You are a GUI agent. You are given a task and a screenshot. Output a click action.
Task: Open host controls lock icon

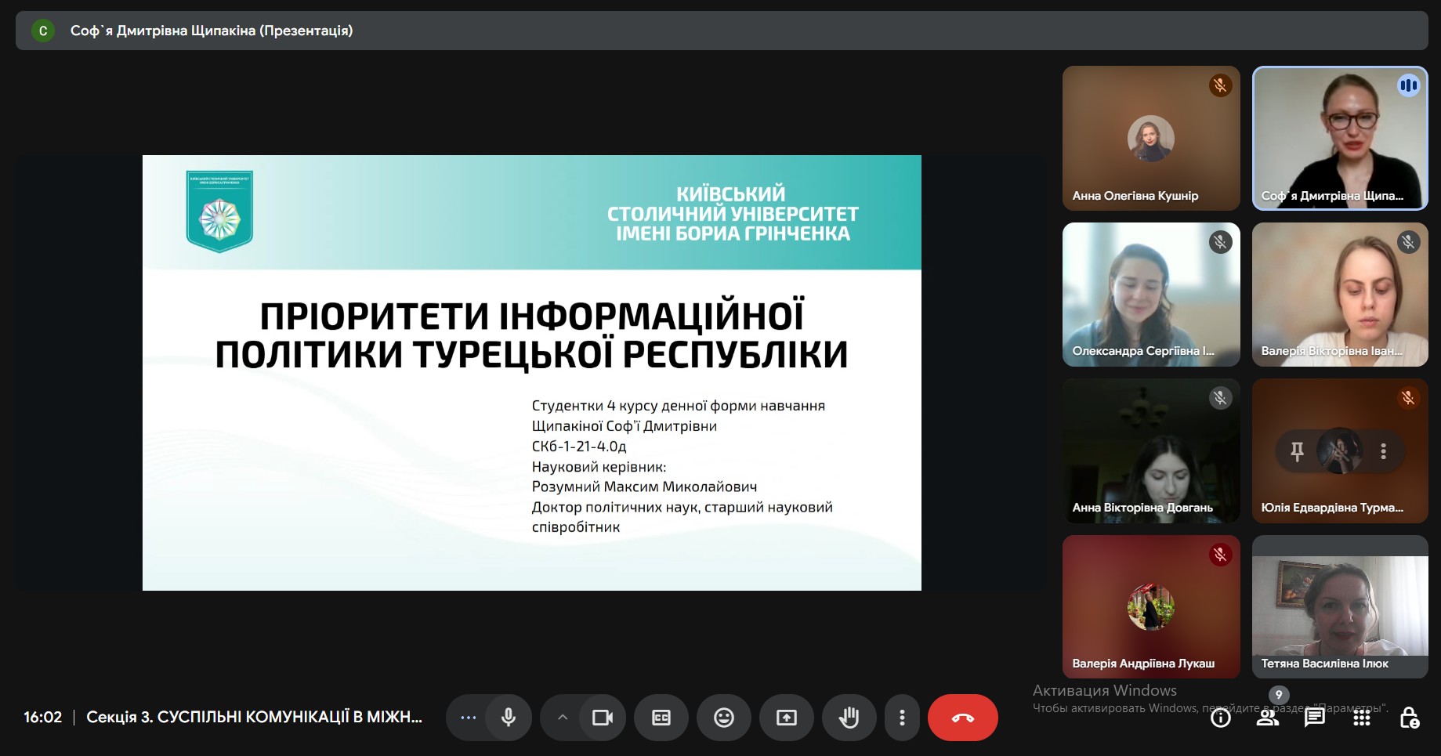[x=1409, y=718]
